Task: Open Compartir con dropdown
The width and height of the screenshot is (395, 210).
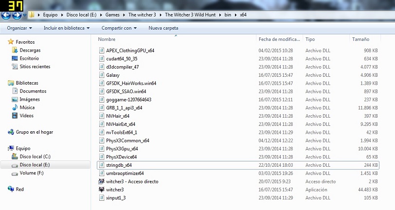Action: [119, 28]
